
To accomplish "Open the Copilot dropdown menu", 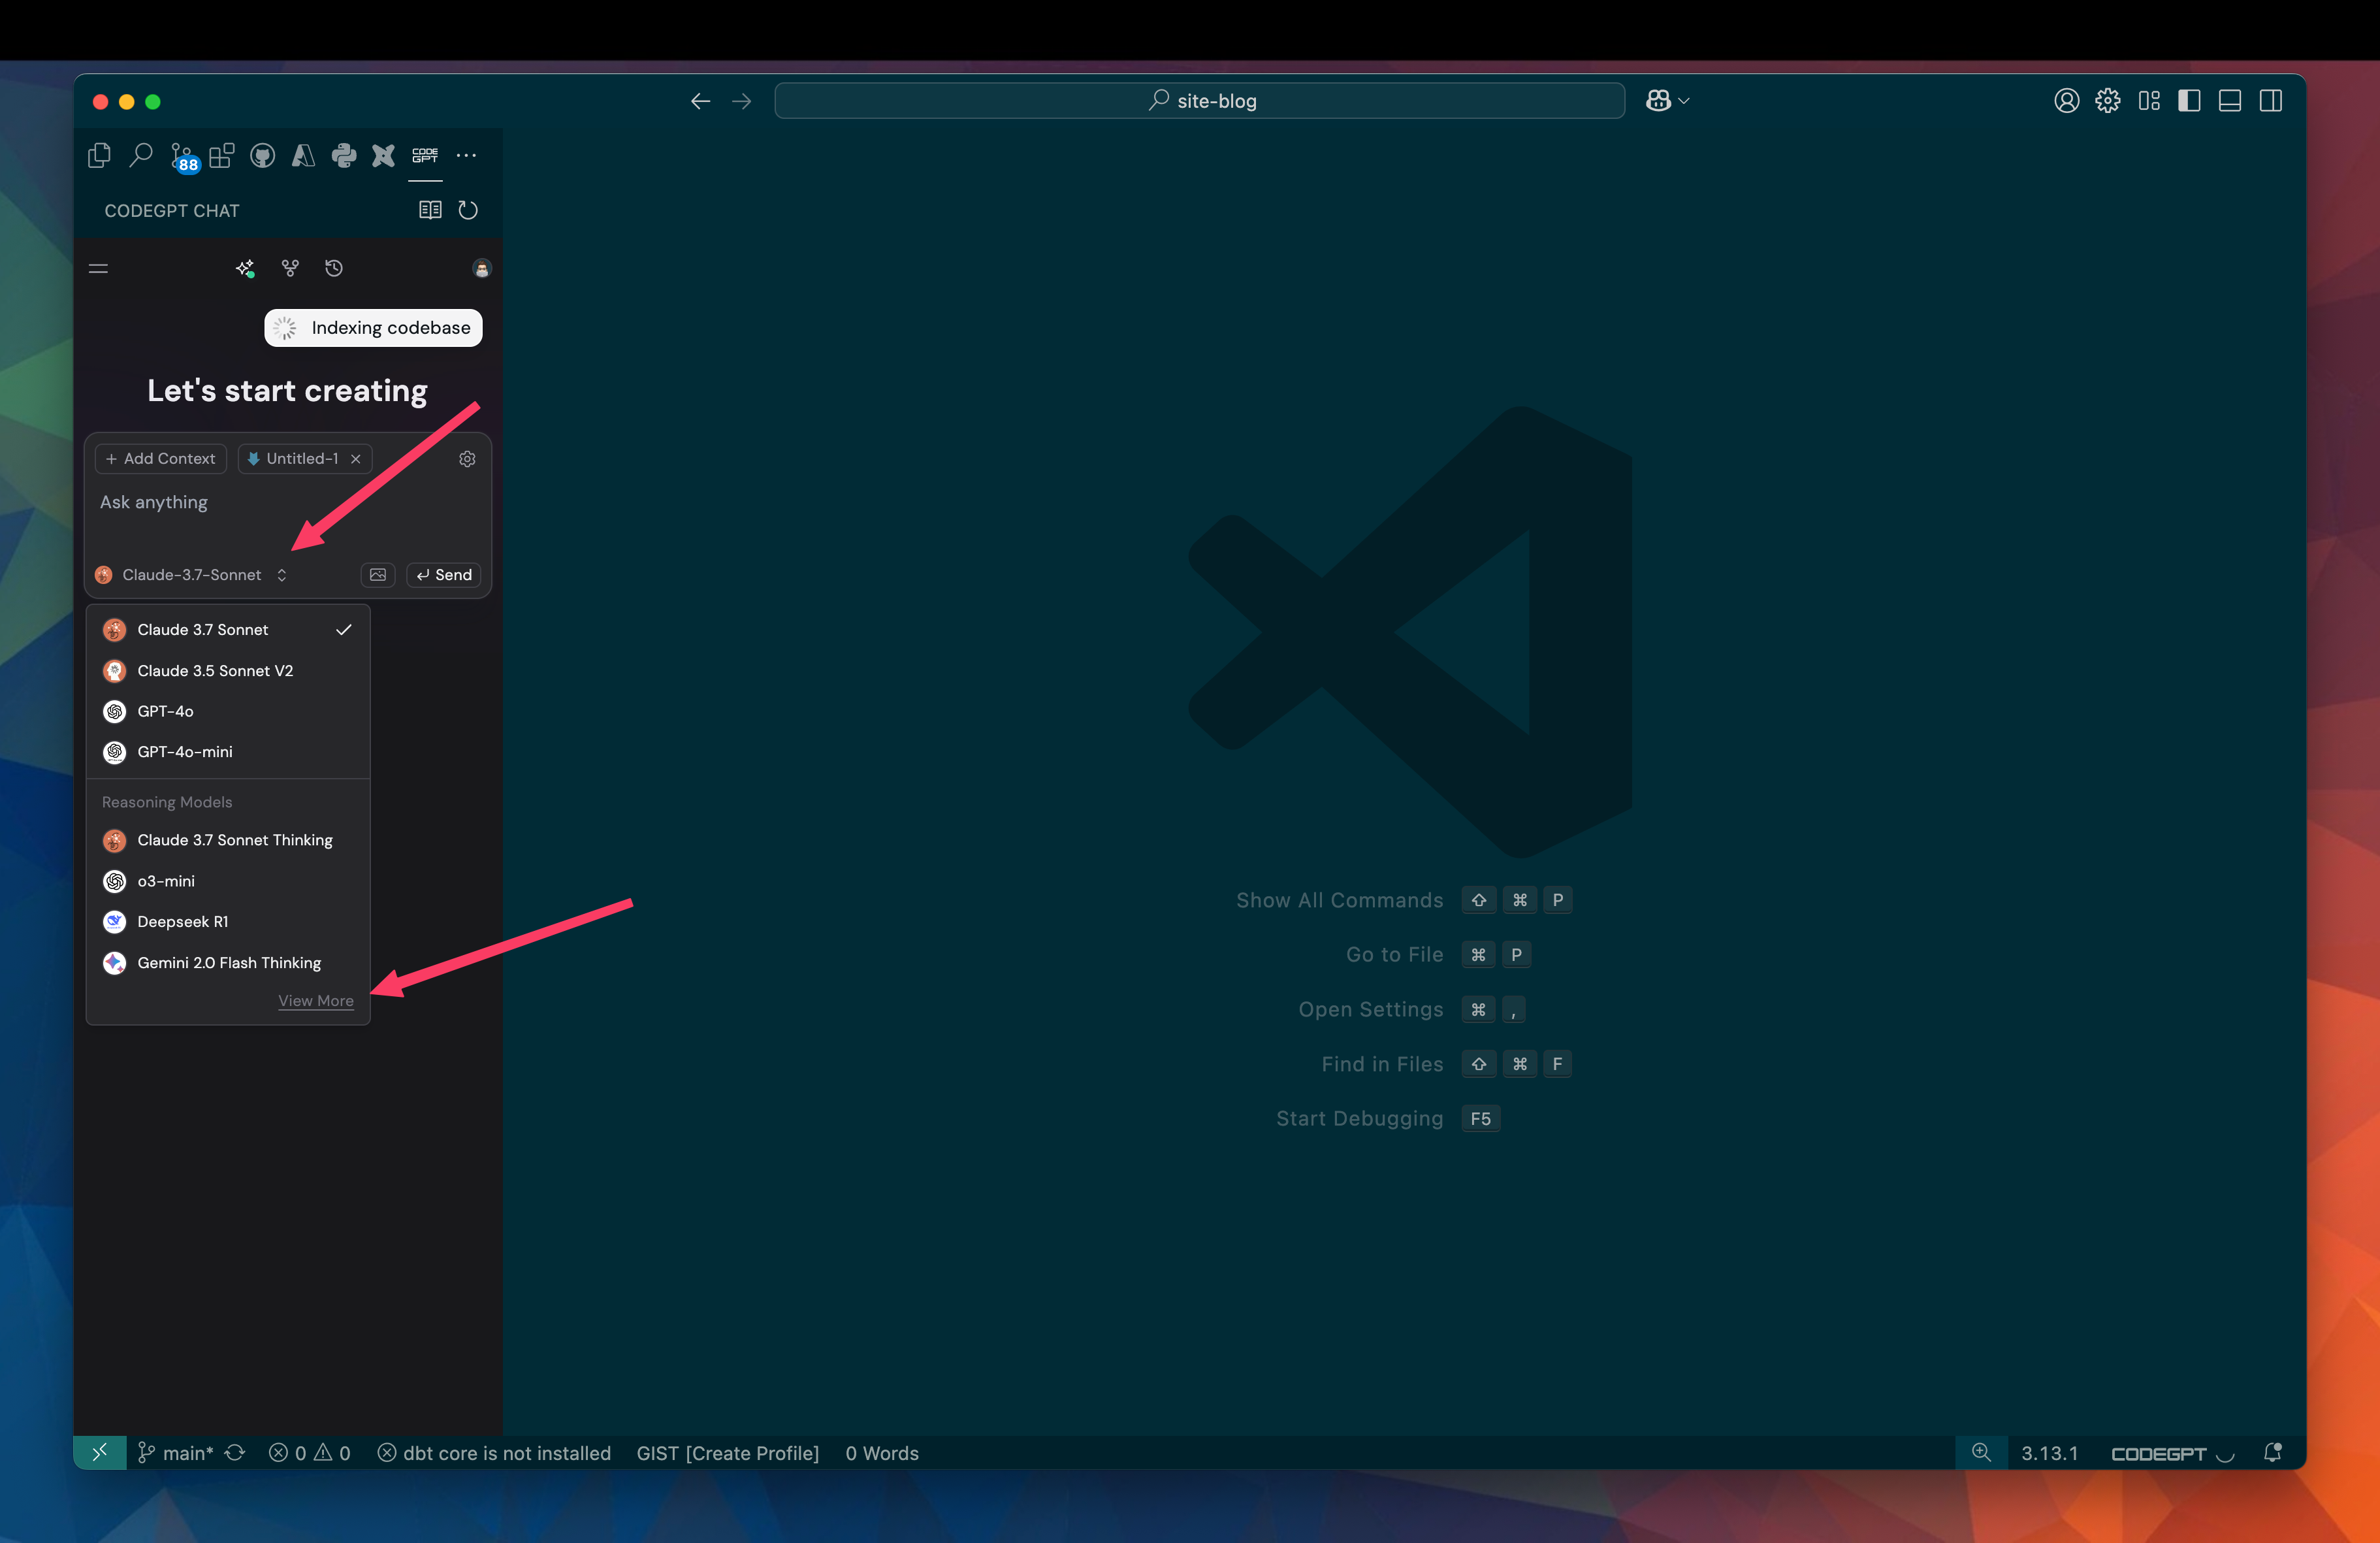I will tap(1667, 101).
